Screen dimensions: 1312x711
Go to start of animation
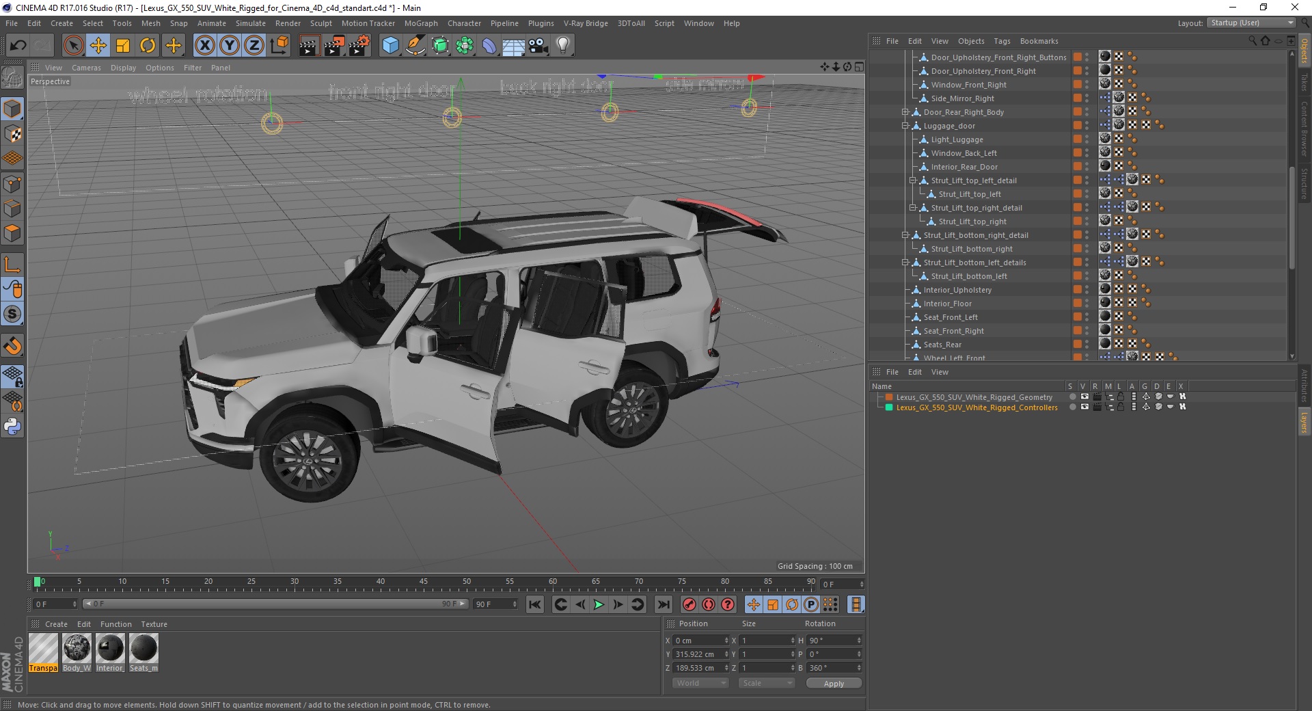click(535, 604)
